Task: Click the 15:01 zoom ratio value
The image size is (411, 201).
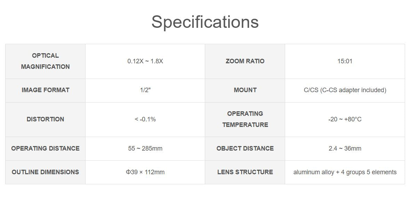Action: (345, 61)
